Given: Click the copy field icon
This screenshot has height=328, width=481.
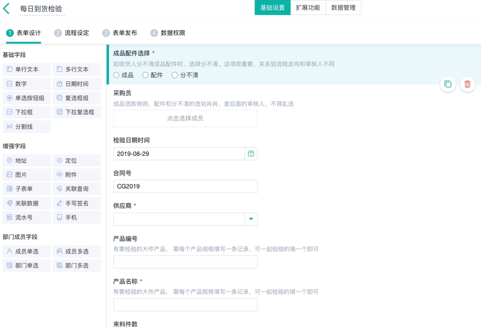Looking at the screenshot, I should [x=448, y=84].
